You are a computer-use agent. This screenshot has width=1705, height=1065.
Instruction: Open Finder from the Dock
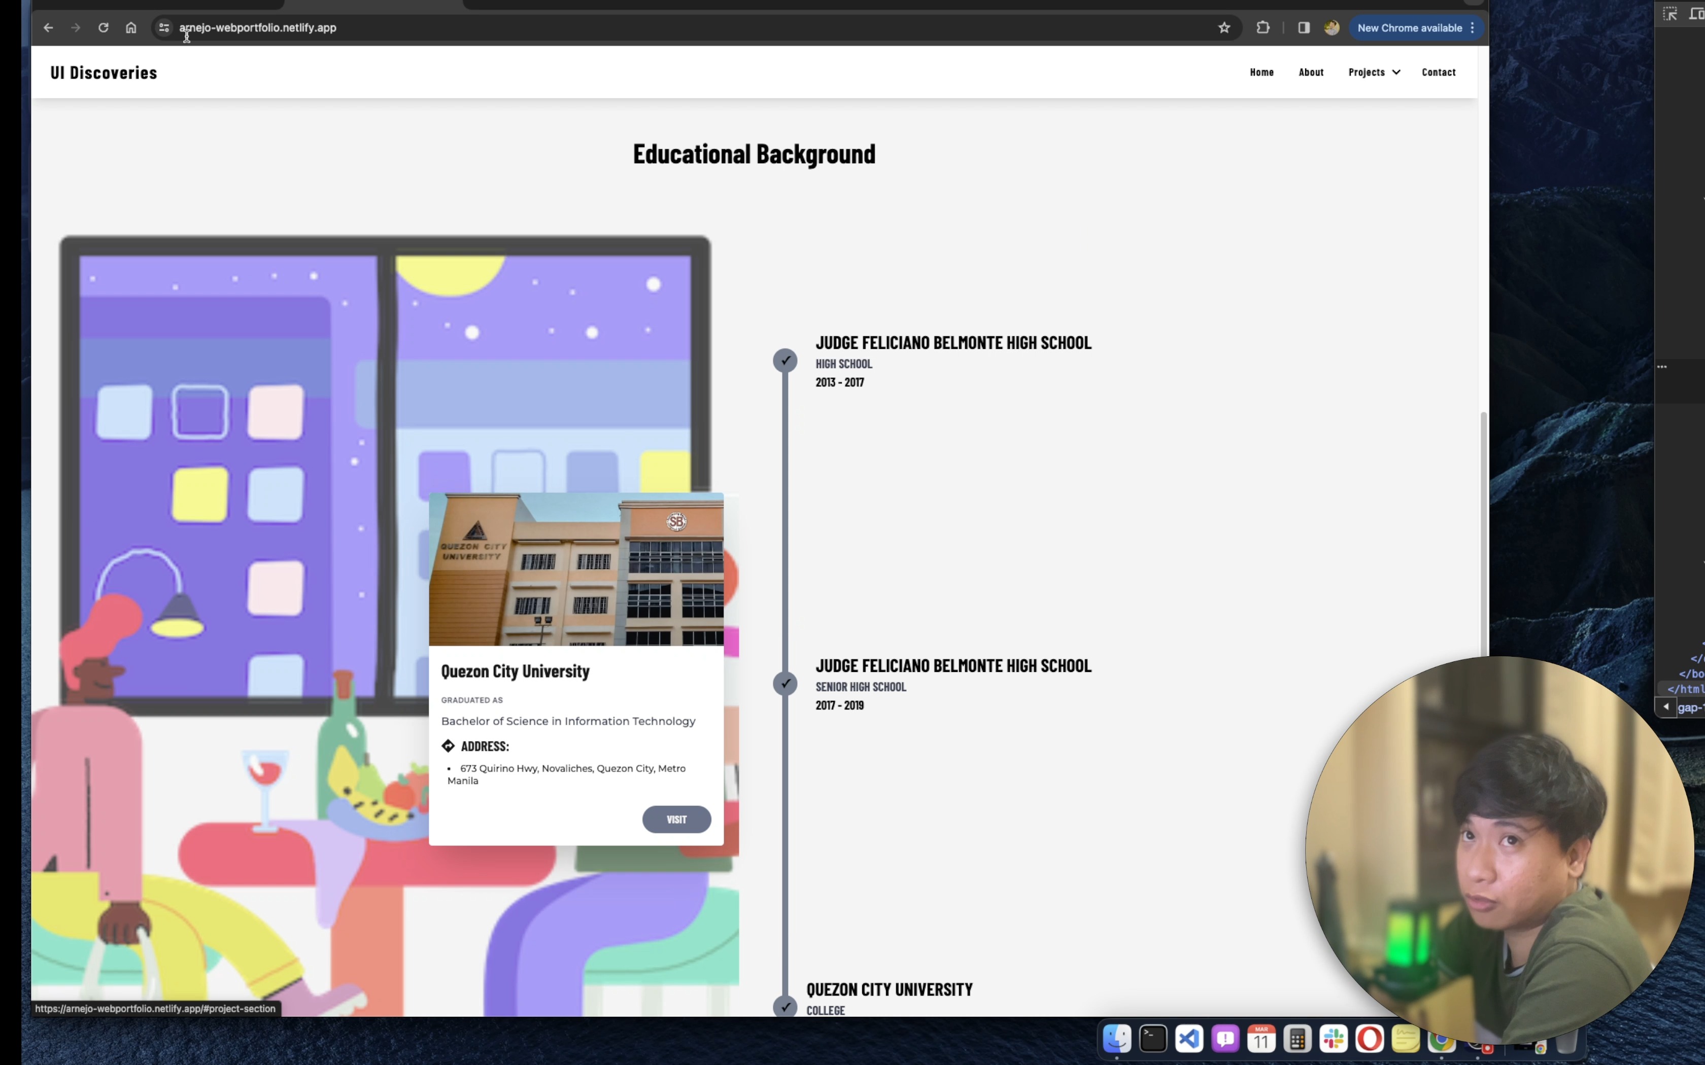pos(1117,1039)
